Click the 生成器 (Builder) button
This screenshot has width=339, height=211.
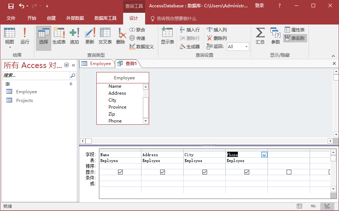click(x=190, y=46)
